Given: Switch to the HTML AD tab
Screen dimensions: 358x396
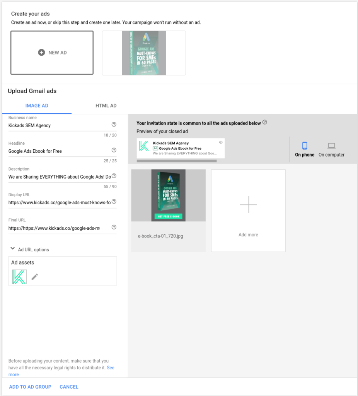Looking at the screenshot, I should click(106, 106).
